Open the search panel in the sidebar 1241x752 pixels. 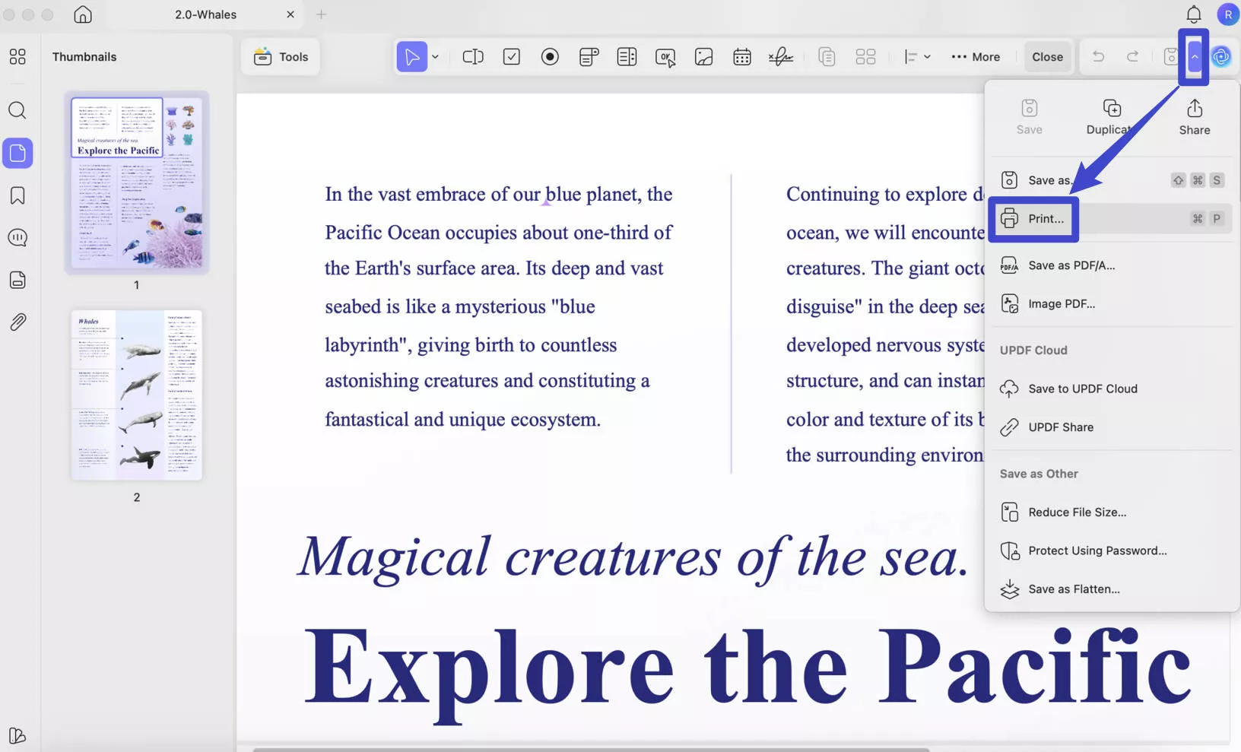pos(17,110)
